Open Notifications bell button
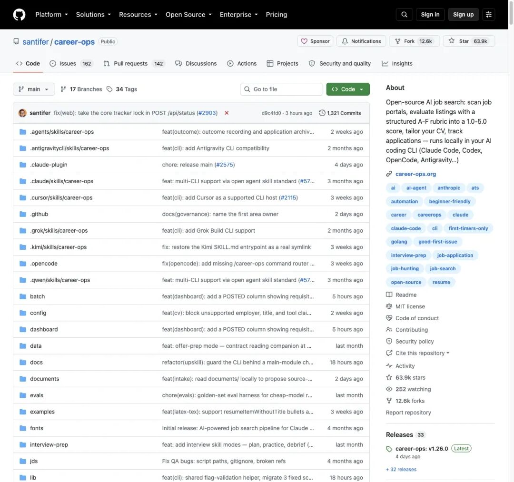The width and height of the screenshot is (514, 482). point(361,41)
